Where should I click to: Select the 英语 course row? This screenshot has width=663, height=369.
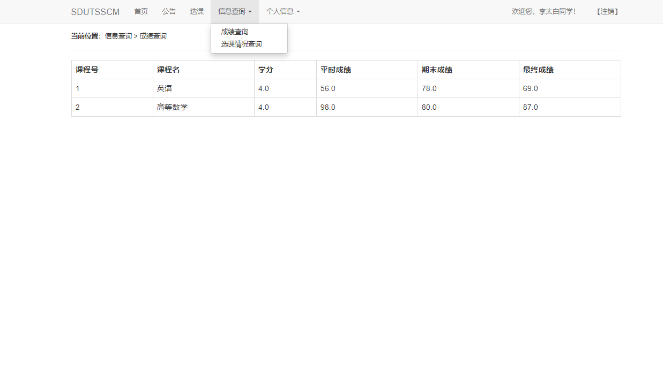164,88
